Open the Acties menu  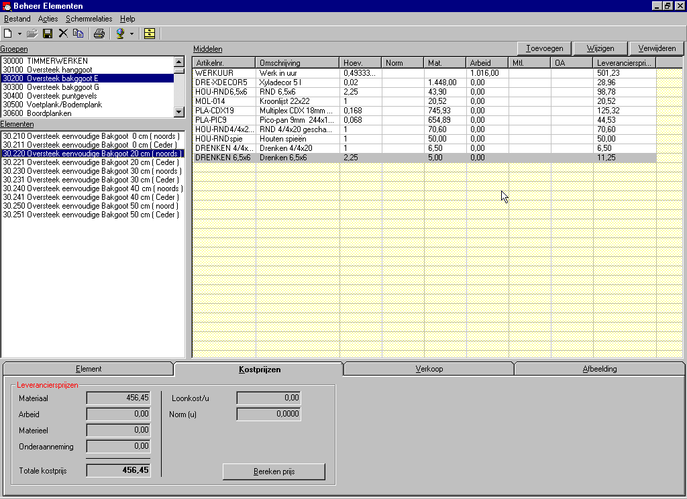click(48, 19)
